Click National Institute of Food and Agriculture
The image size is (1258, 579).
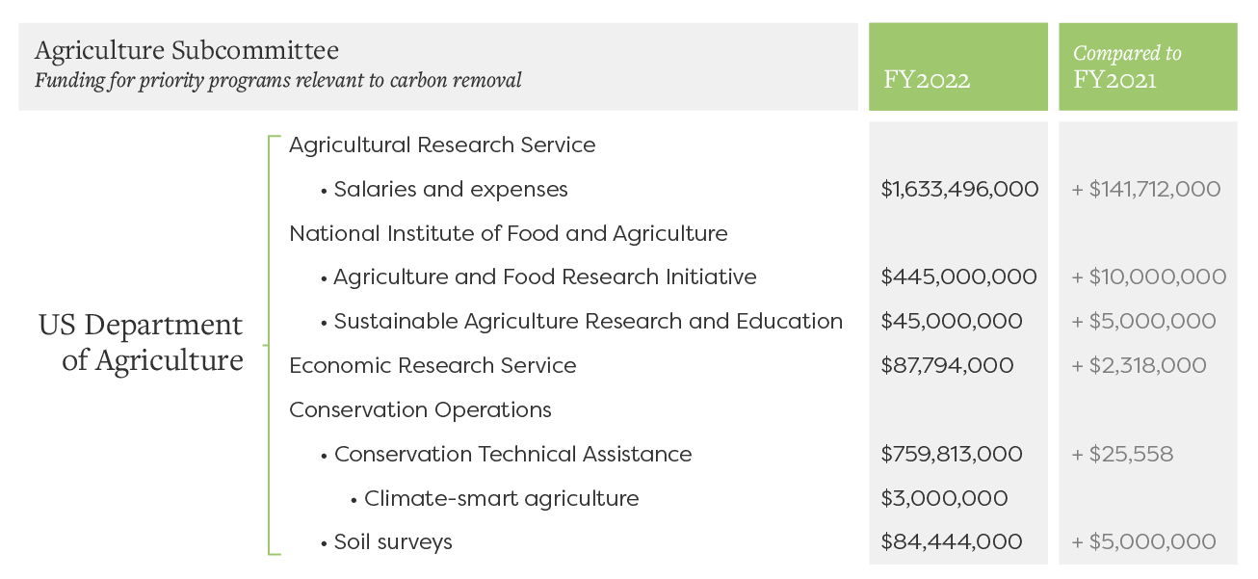(509, 233)
